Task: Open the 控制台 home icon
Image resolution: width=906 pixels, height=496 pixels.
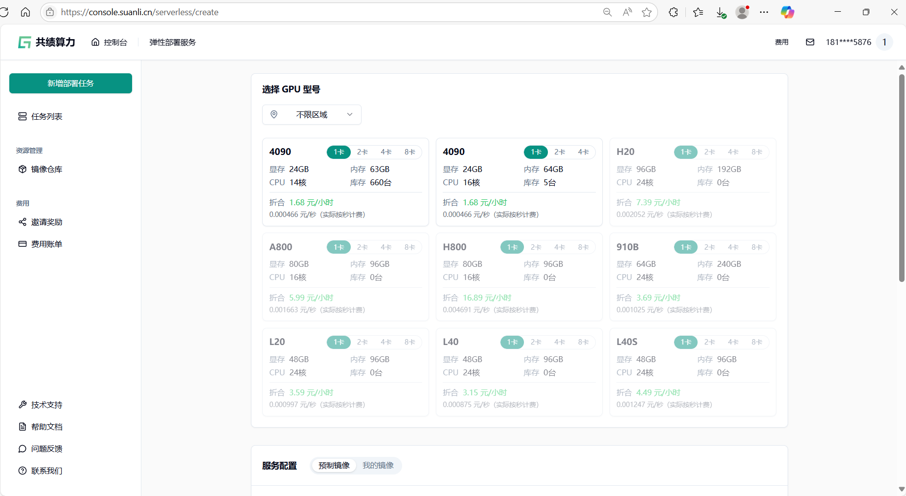Action: (95, 43)
